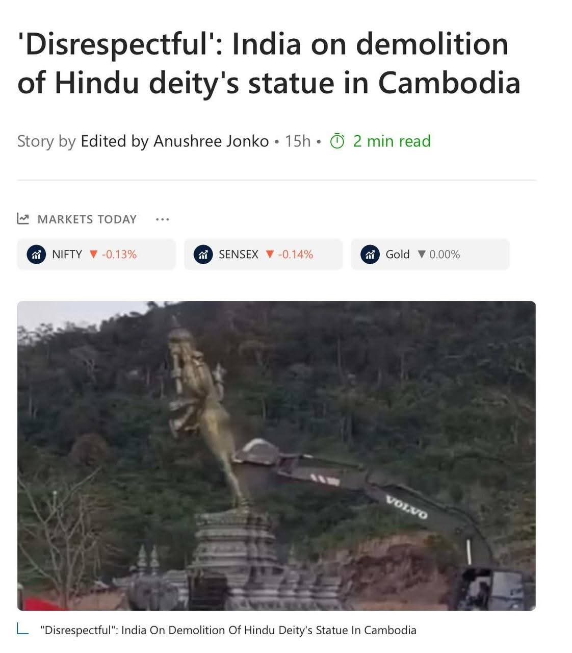Open the NIFTY -0.13% market card
572x653 pixels.
pos(96,254)
